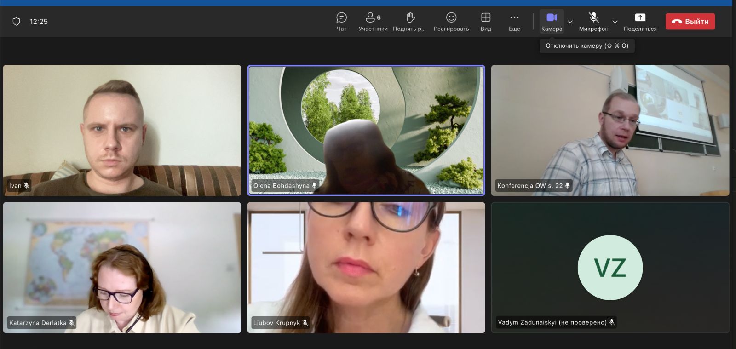The height and width of the screenshot is (349, 736).
Task: Click the meeting timer 12:25
Action: pos(39,22)
